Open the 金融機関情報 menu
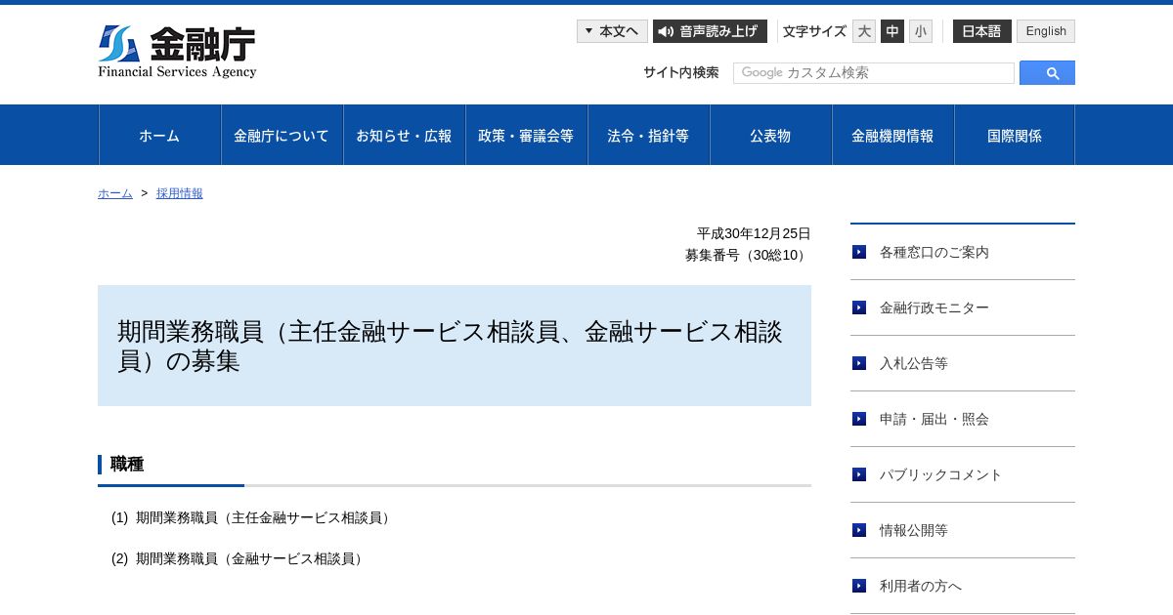The width and height of the screenshot is (1173, 615). 892,136
